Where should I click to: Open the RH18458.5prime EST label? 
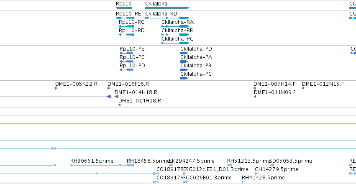coord(148,161)
